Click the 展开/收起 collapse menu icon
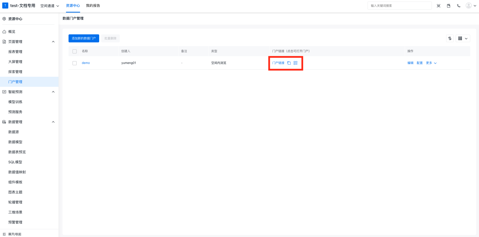Viewport: 479px width, 237px height. click(x=4, y=234)
